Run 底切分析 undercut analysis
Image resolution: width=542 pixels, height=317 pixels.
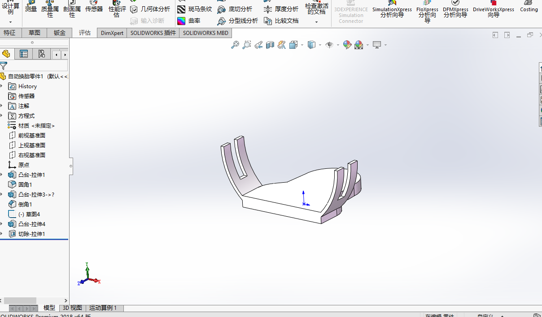point(235,9)
